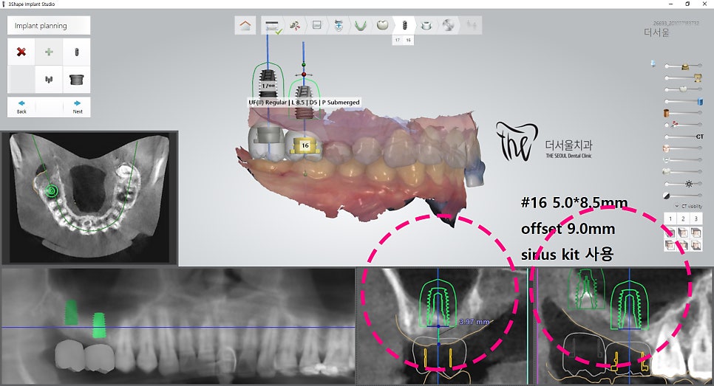The image size is (714, 386).
Task: Open the order form step with green checkmark
Action: (273, 25)
